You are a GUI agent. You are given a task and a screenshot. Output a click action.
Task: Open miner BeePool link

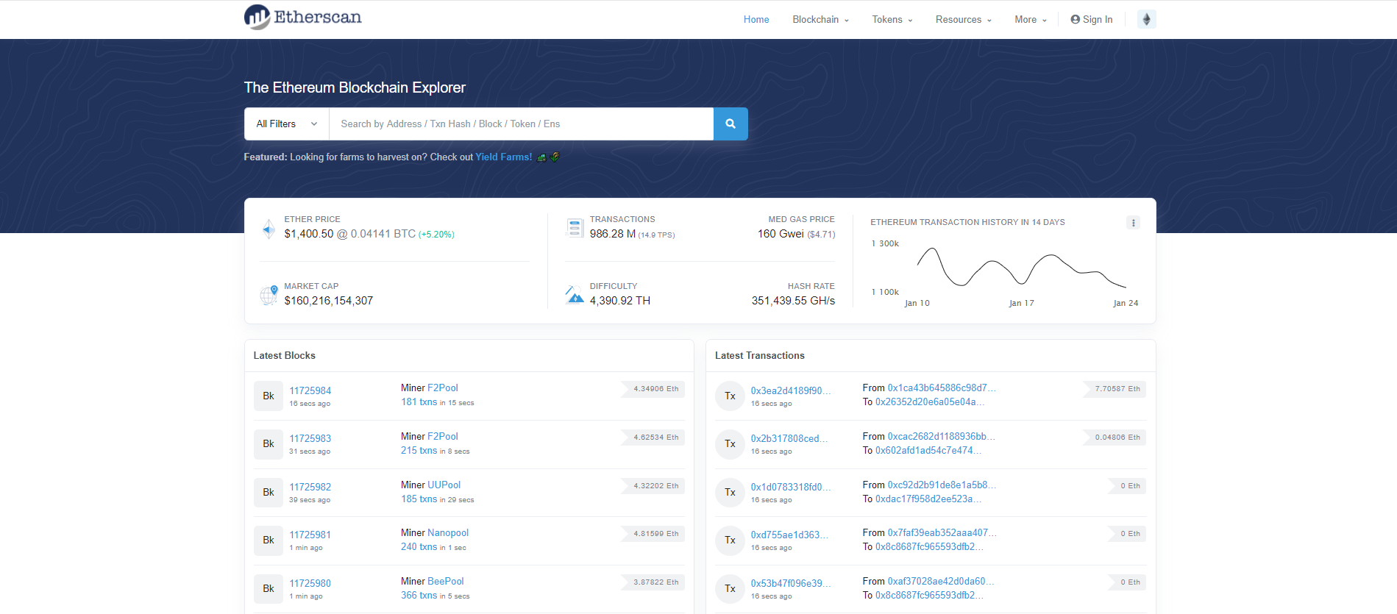pyautogui.click(x=446, y=581)
